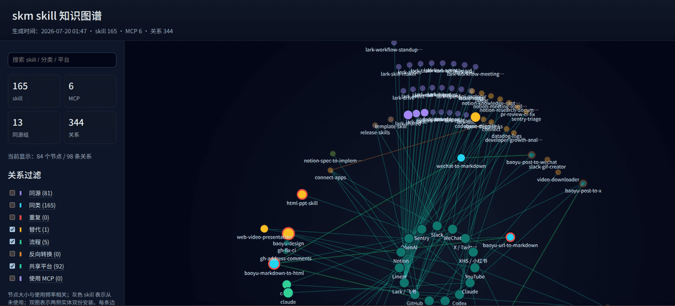Click the release-skills node

(376, 126)
